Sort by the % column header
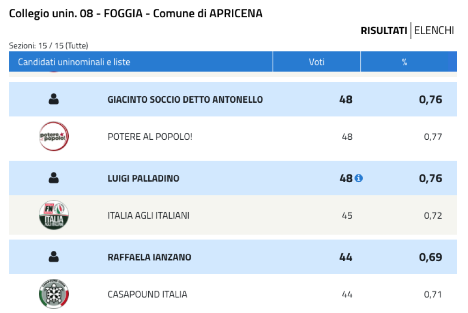468x313 pixels. [x=404, y=62]
